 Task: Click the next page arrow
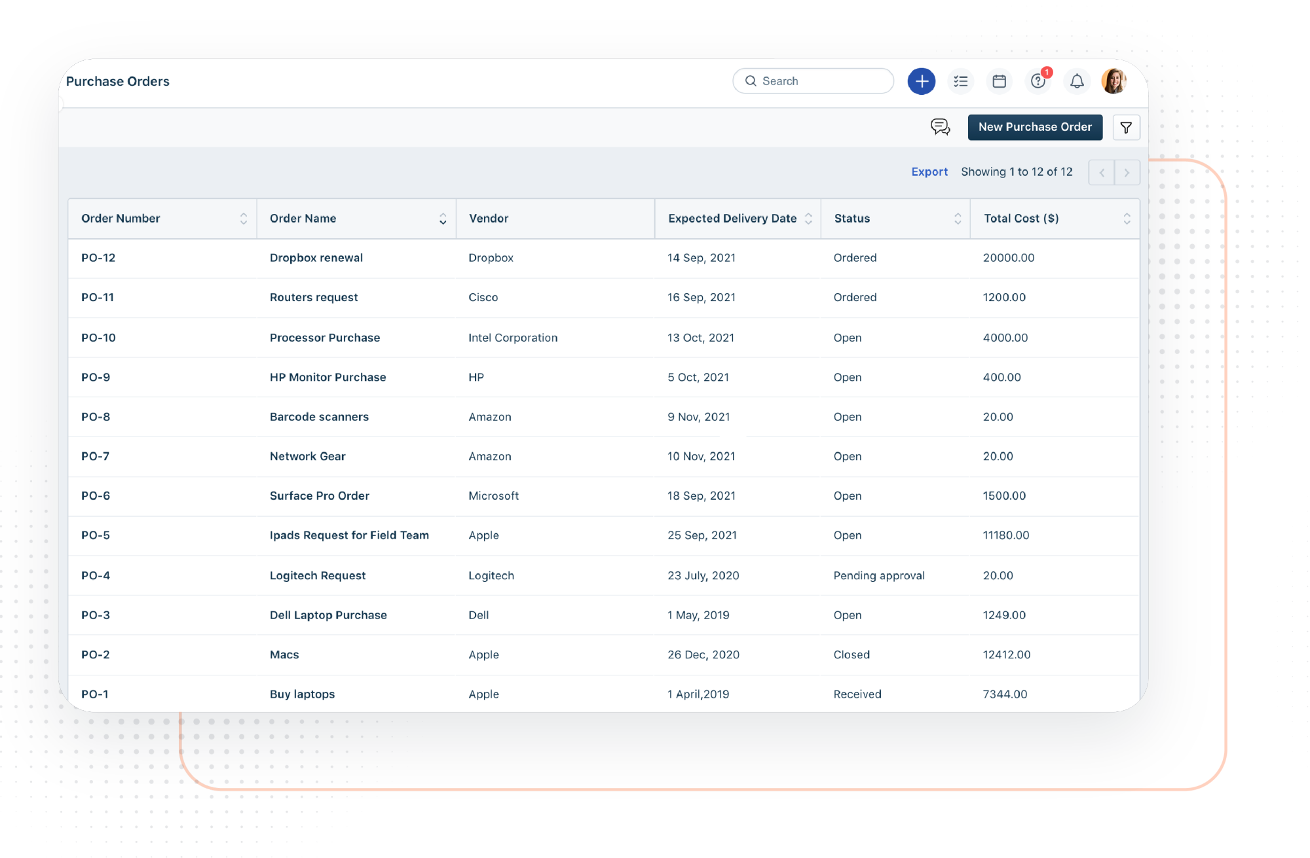[x=1127, y=171]
